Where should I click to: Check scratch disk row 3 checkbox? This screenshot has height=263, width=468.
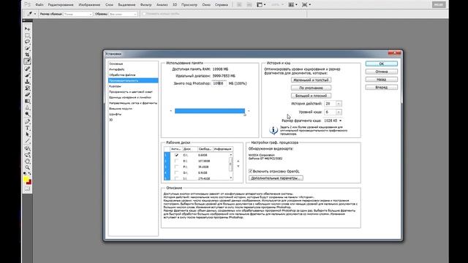pyautogui.click(x=176, y=167)
